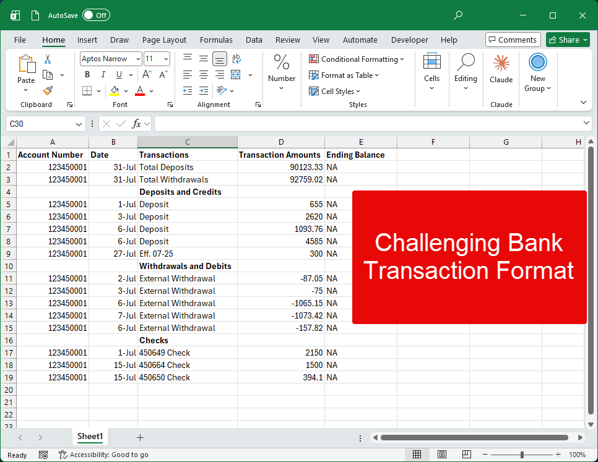Decrease indent

tap(187, 91)
